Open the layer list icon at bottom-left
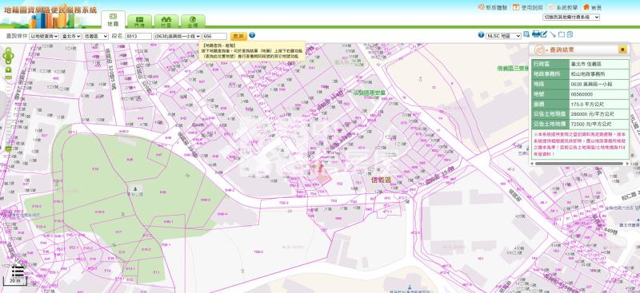This screenshot has height=293, width=640. (x=18, y=270)
